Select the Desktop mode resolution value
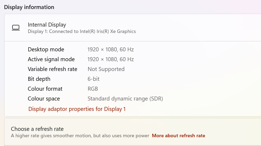Viewport: 261px width, 146px height. (111, 49)
